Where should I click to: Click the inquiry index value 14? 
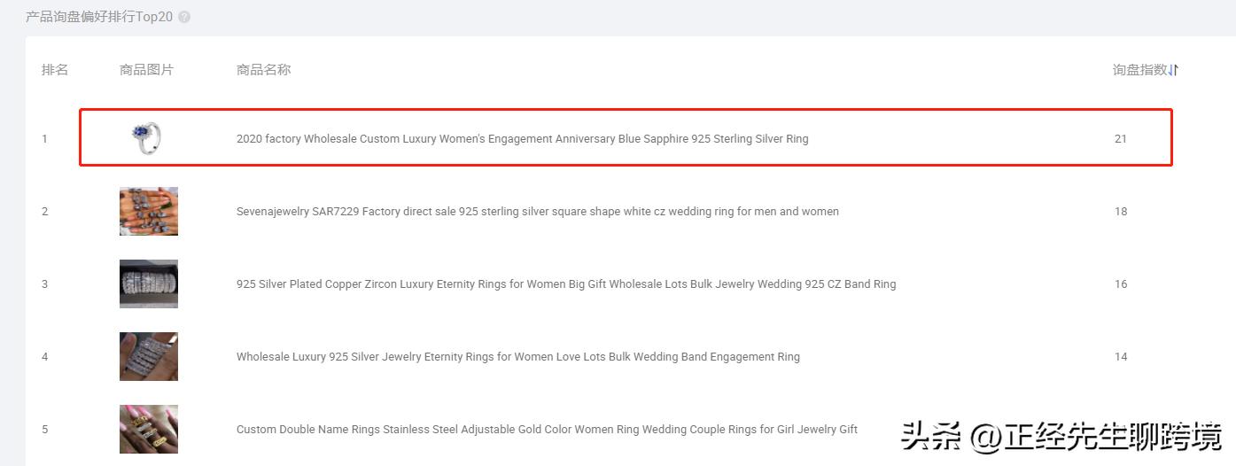pos(1121,356)
